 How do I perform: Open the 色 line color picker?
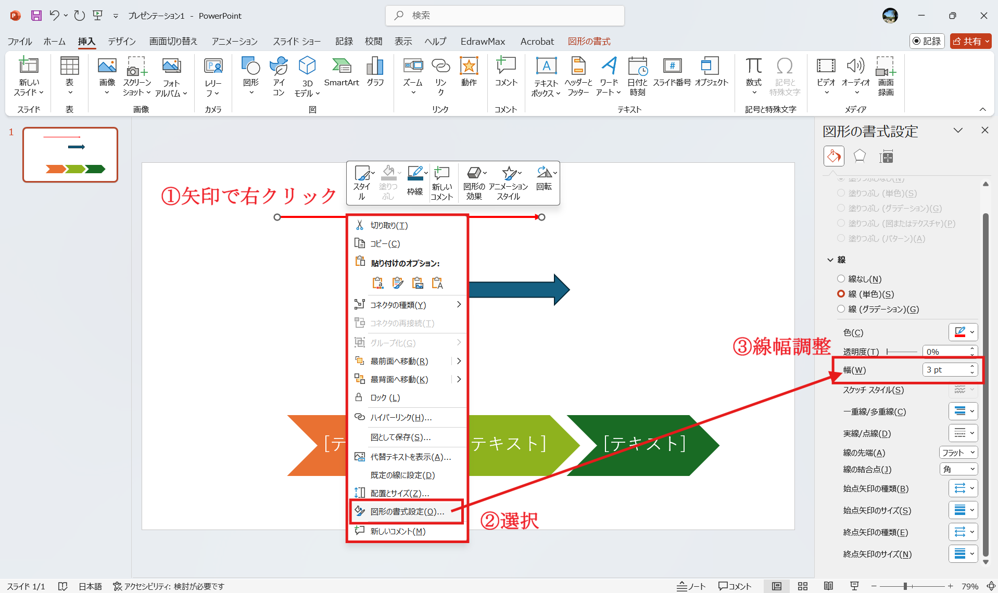[x=963, y=332]
